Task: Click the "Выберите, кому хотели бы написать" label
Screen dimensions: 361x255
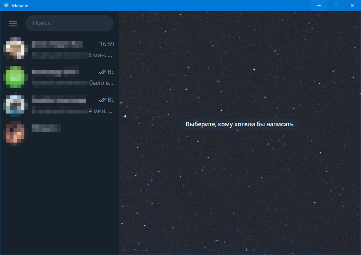Action: pos(239,124)
